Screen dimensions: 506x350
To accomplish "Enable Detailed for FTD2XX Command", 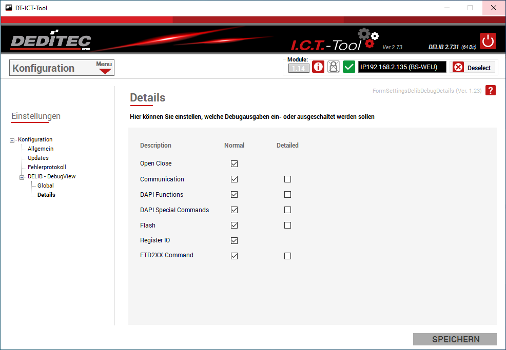I will [287, 256].
